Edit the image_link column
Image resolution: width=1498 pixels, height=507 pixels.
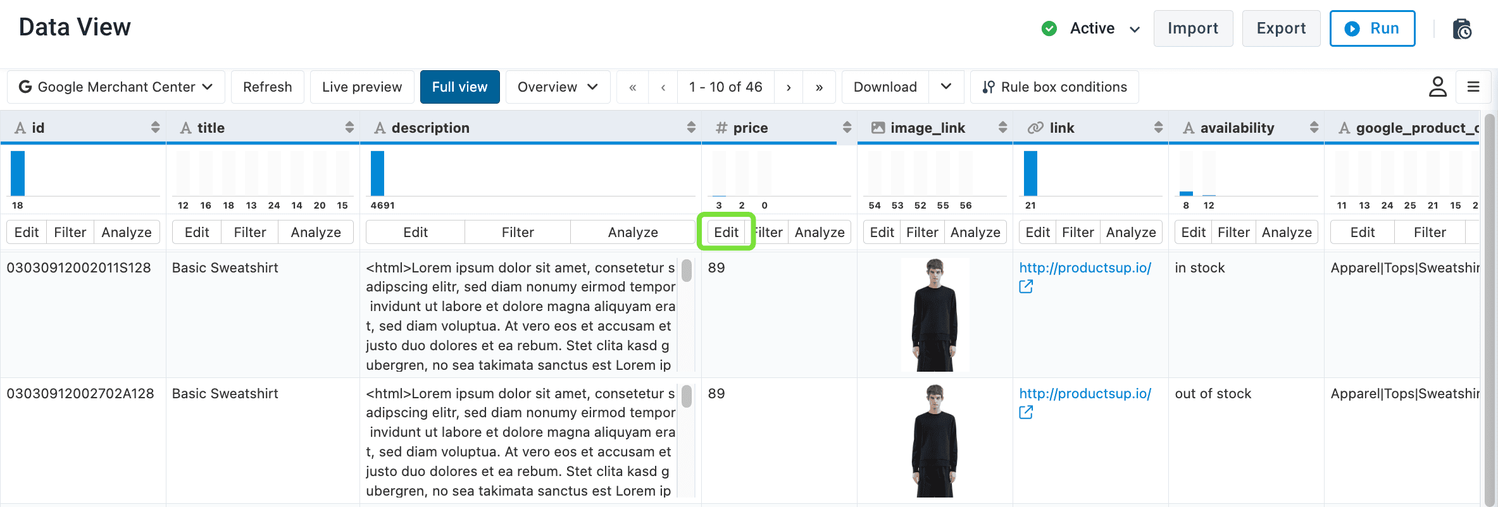[882, 232]
